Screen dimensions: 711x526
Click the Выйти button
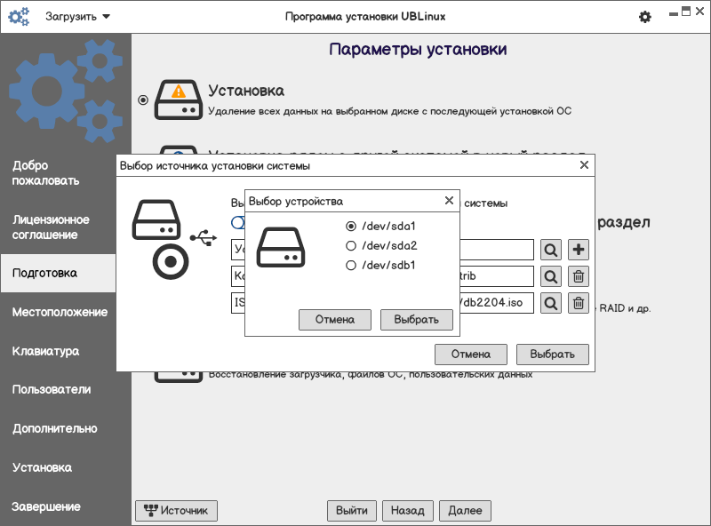[x=352, y=511]
